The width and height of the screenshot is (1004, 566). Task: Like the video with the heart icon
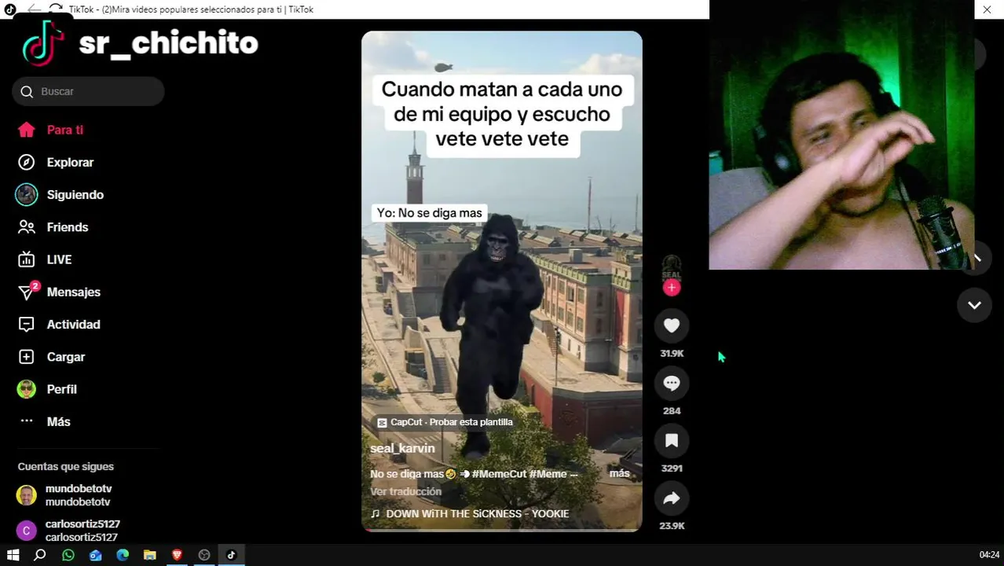coord(672,325)
